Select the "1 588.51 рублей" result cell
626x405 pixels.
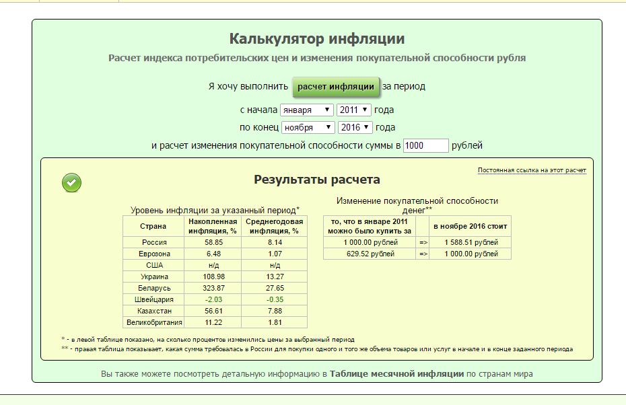[471, 242]
